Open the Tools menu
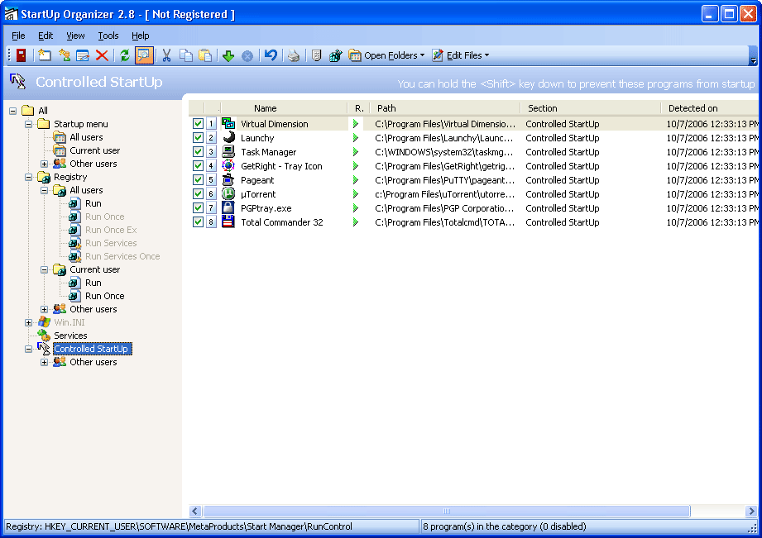The image size is (762, 538). coord(108,36)
